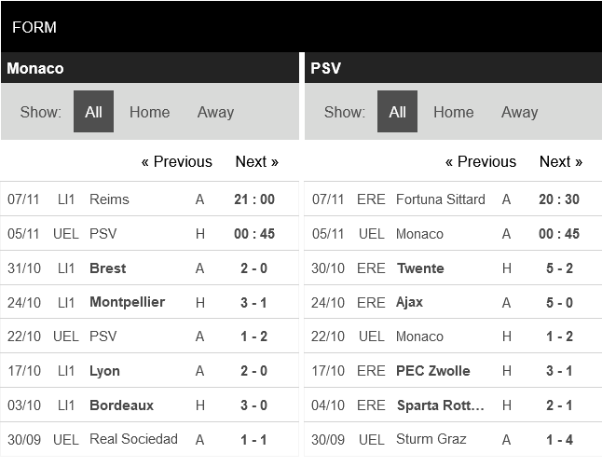This screenshot has height=467, width=602.
Task: Open the Reims fixture in Monaco's list
Action: click(109, 199)
